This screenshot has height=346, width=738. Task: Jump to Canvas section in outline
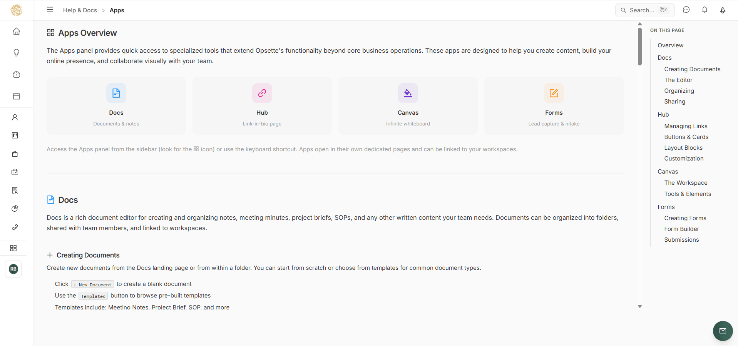pyautogui.click(x=668, y=172)
